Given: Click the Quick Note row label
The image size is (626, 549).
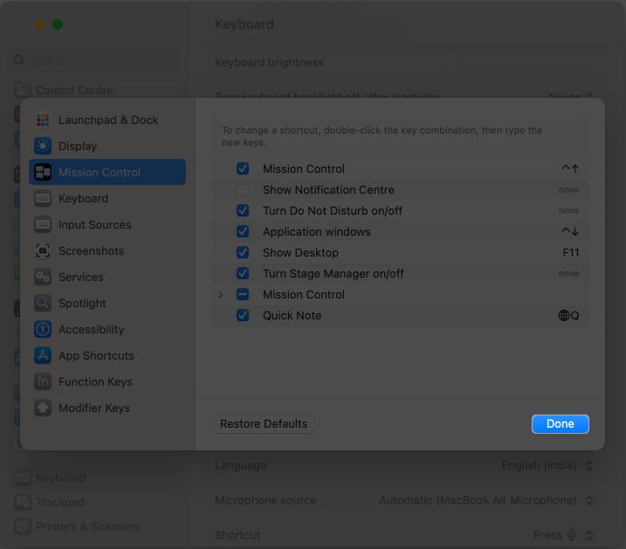Looking at the screenshot, I should click(292, 315).
